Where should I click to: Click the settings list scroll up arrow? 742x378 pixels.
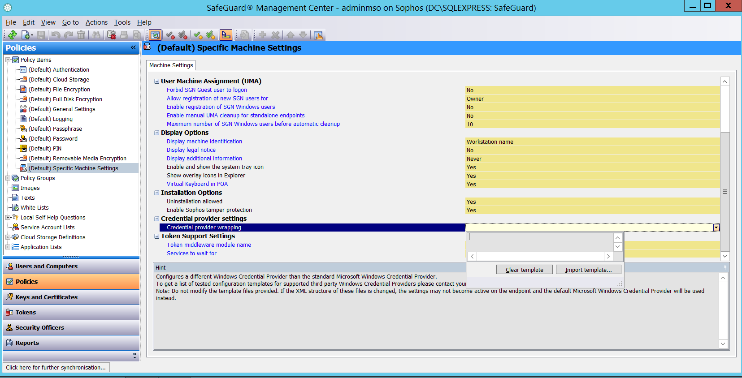click(x=725, y=82)
